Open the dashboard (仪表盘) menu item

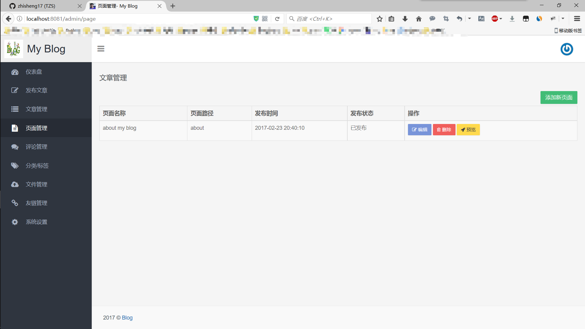point(34,72)
